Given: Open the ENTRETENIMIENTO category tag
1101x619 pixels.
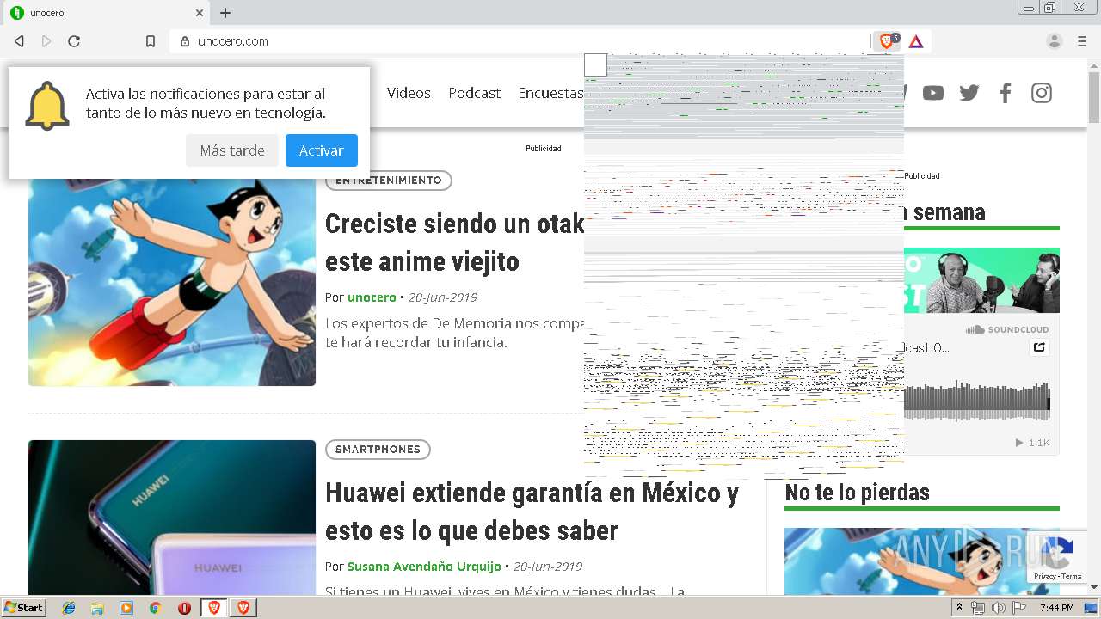Looking at the screenshot, I should click(388, 181).
